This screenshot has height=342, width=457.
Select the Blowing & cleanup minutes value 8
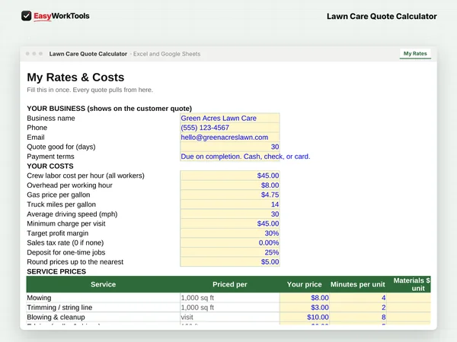tap(358, 317)
